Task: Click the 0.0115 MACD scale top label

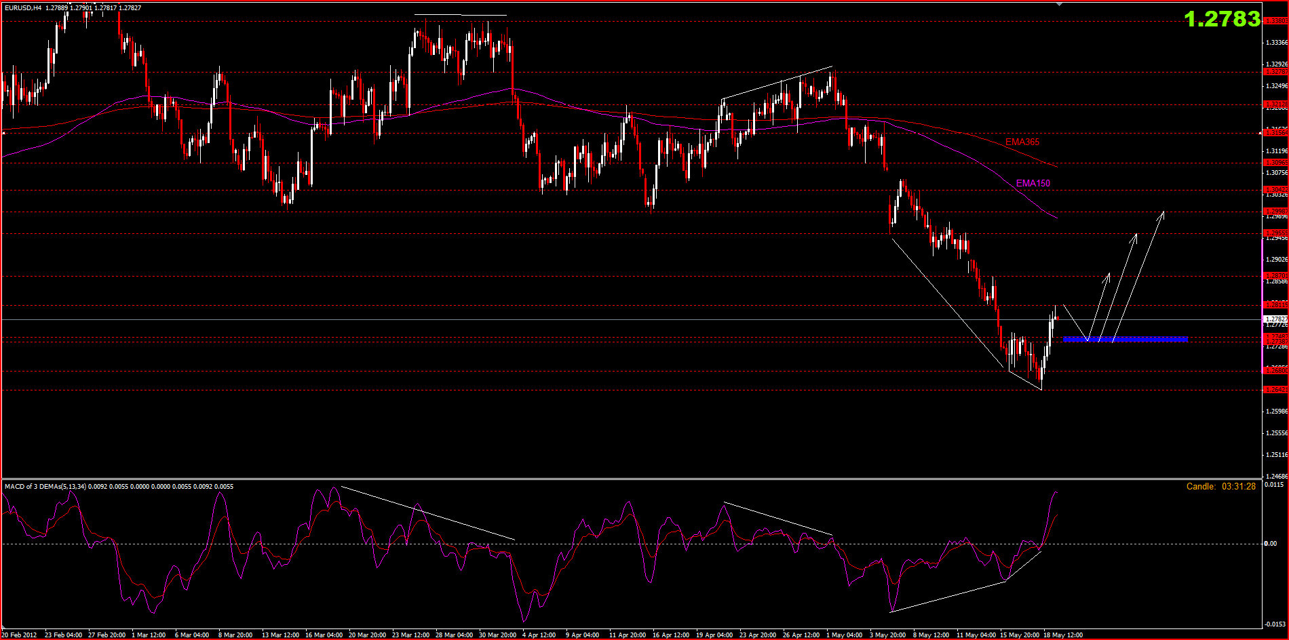Action: click(x=1275, y=485)
